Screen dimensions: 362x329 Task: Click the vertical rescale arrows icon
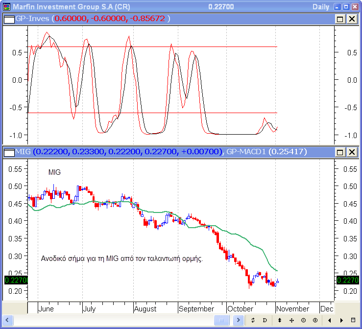pyautogui.click(x=279, y=320)
